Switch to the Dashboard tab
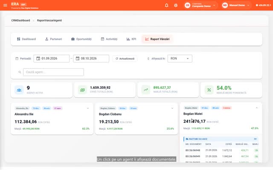273x170 pixels. 26,39
